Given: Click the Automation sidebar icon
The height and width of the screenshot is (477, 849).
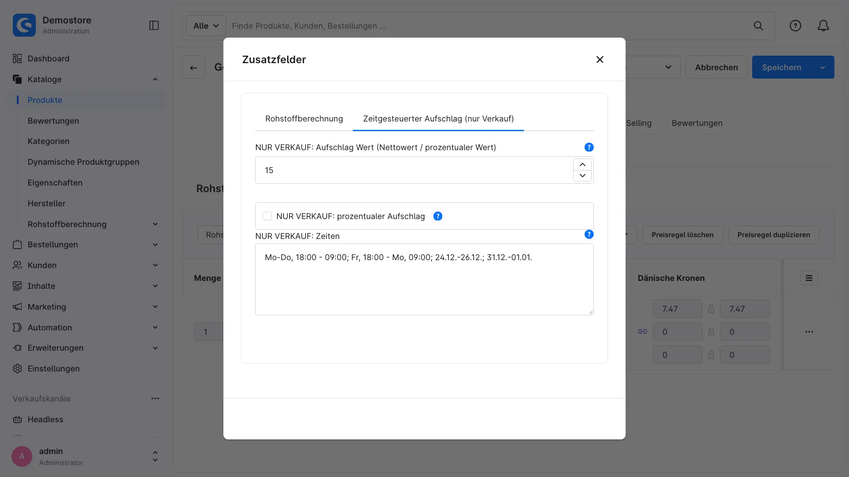Looking at the screenshot, I should click(17, 328).
